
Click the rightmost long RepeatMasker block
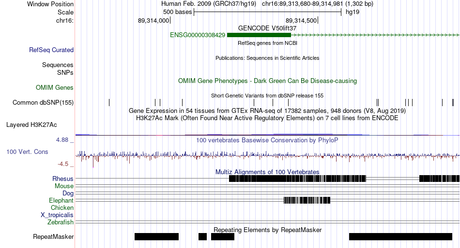click(400, 236)
